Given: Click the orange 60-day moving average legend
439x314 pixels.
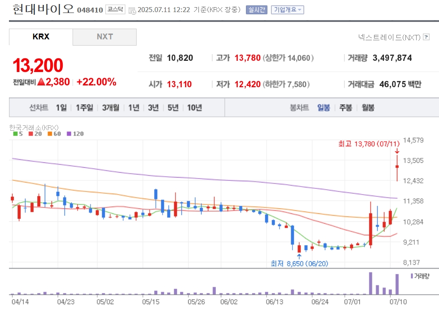Looking at the screenshot, I should pos(54,134).
